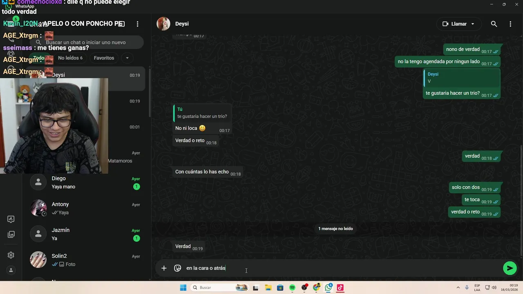Open the Solin2 chat
This screenshot has width=523, height=294.
coord(85,260)
